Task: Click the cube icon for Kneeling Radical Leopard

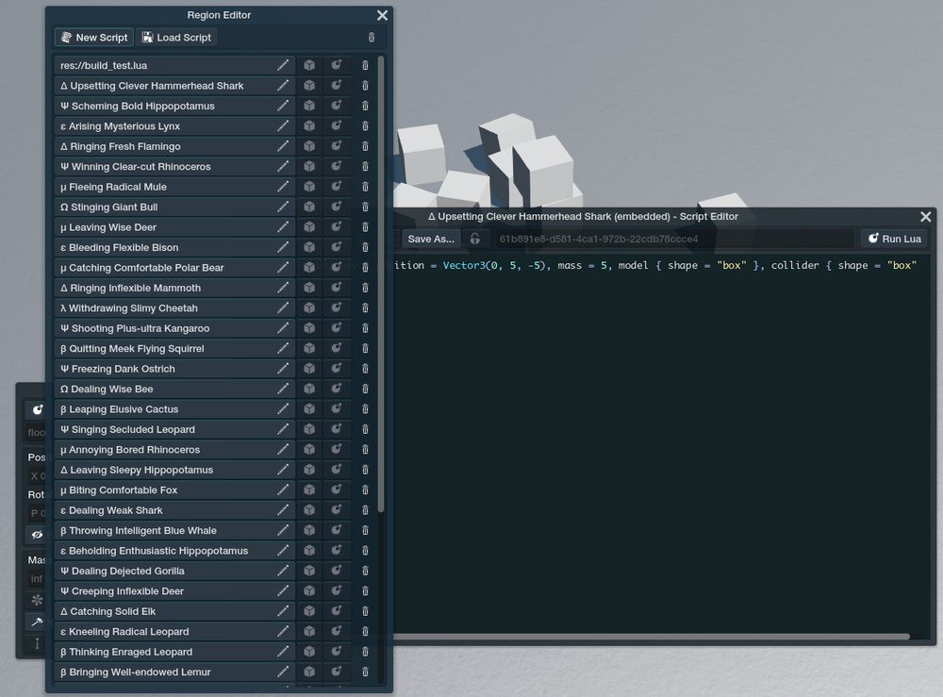Action: click(309, 631)
